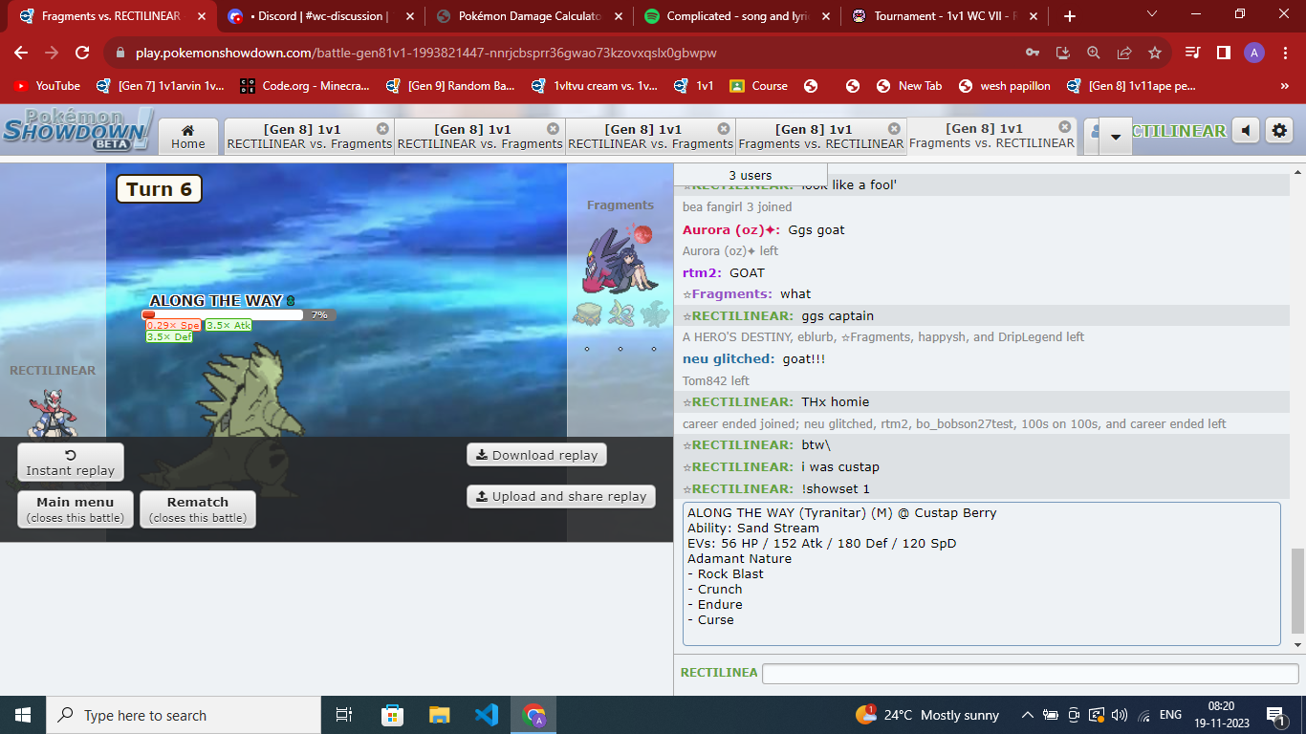Screen dimensions: 1306x734
Task: Click the Turn 6 indicator
Action: coord(159,189)
